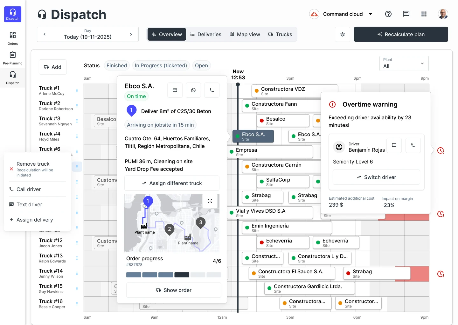Open Truck #1 options menu
The width and height of the screenshot is (458, 325).
[x=77, y=90]
